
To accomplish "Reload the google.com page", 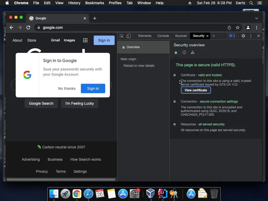I will pyautogui.click(x=28, y=27).
